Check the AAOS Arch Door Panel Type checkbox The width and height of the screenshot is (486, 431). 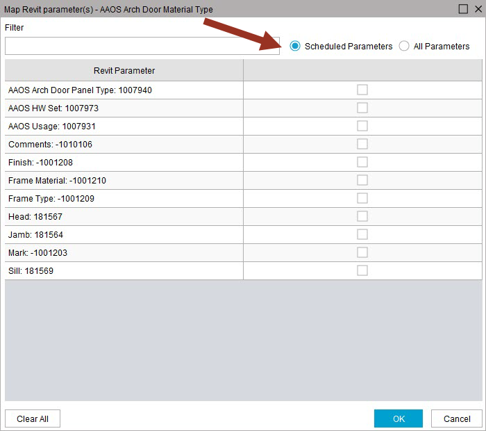362,90
